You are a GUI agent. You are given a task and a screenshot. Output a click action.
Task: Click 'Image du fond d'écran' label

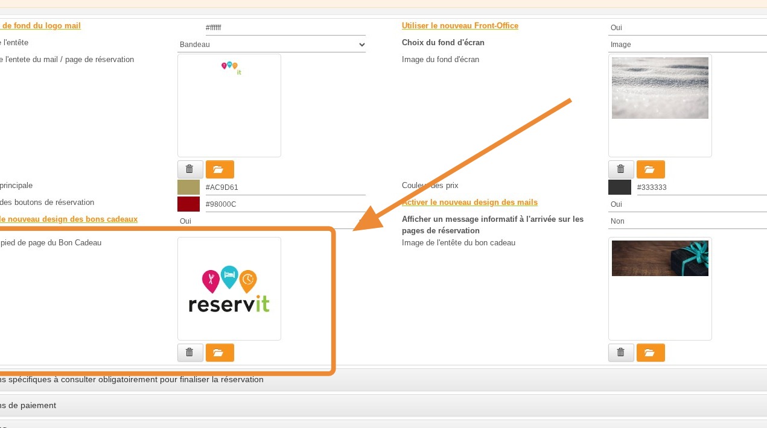tap(441, 60)
